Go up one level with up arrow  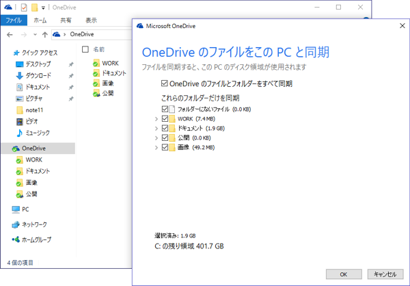pos(44,35)
